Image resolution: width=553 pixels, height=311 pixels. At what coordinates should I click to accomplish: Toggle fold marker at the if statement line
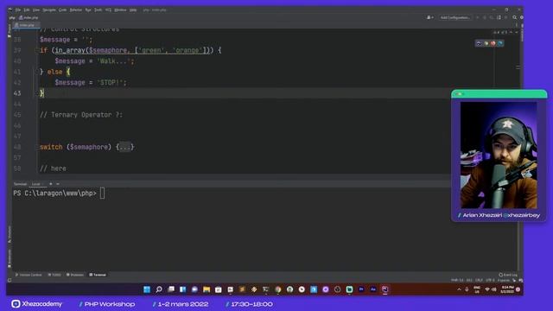[36, 50]
